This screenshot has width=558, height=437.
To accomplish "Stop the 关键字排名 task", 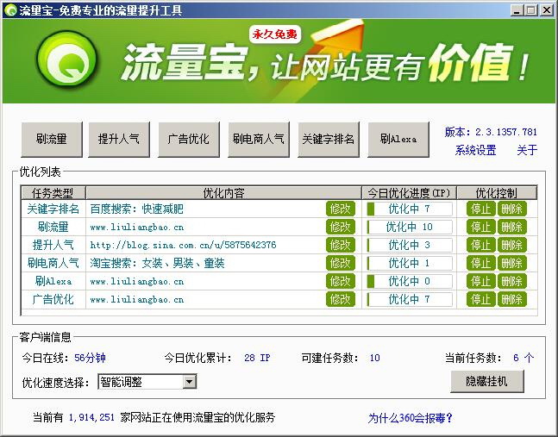I will pyautogui.click(x=480, y=209).
